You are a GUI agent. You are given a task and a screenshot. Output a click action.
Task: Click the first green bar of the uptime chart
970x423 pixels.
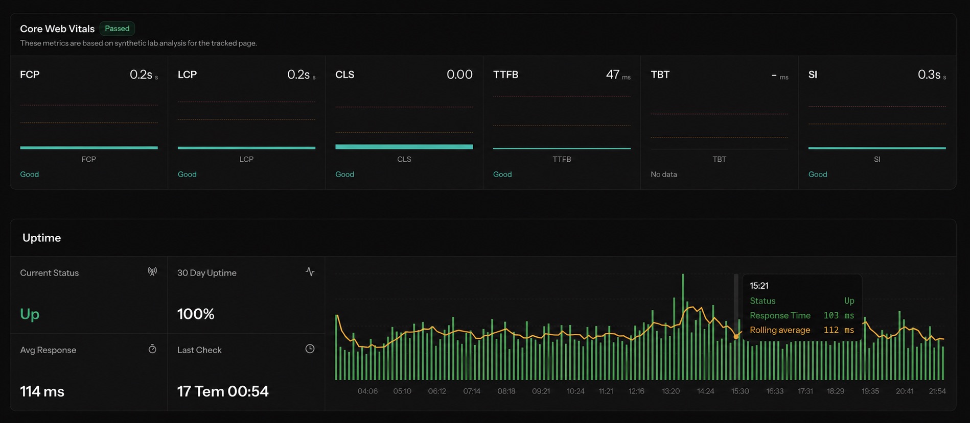tap(337, 347)
